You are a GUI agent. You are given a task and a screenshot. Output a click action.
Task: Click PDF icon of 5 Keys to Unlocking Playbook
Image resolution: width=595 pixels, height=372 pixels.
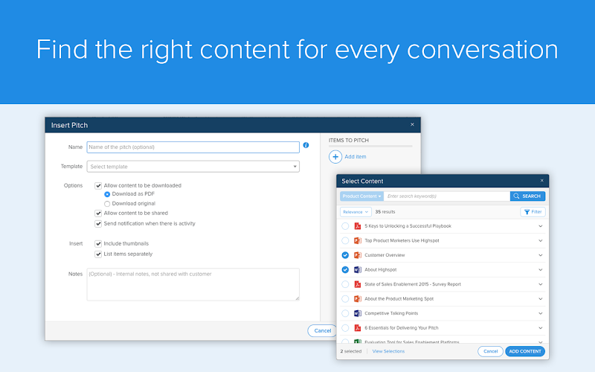coord(357,226)
